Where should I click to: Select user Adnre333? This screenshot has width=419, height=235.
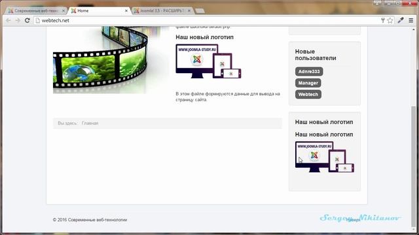309,71
